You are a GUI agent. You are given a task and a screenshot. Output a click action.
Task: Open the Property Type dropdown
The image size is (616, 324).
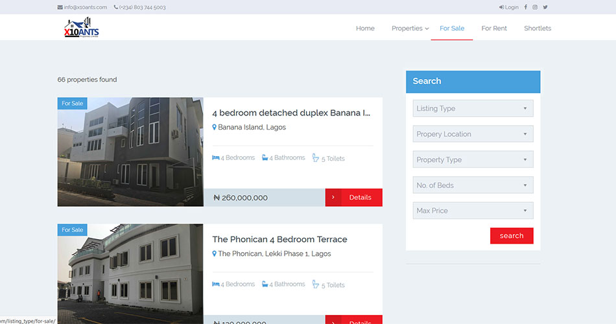tap(473, 160)
